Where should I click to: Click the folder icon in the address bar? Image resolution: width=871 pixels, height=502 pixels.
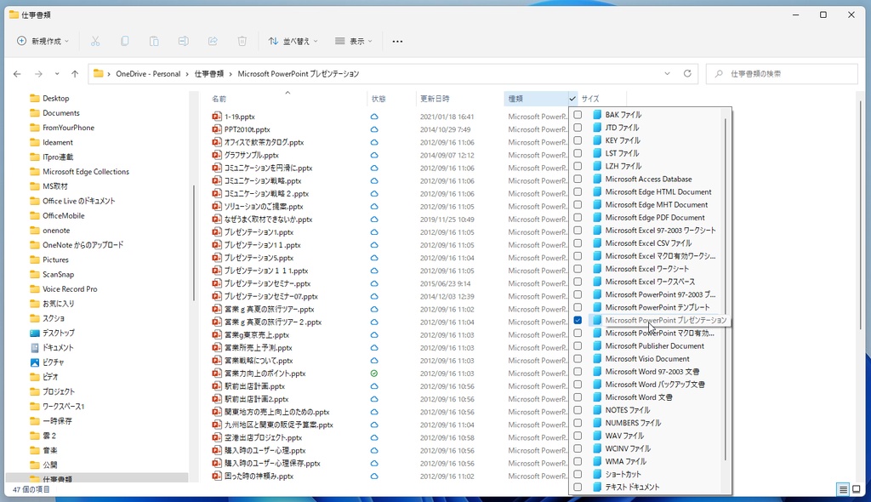99,73
